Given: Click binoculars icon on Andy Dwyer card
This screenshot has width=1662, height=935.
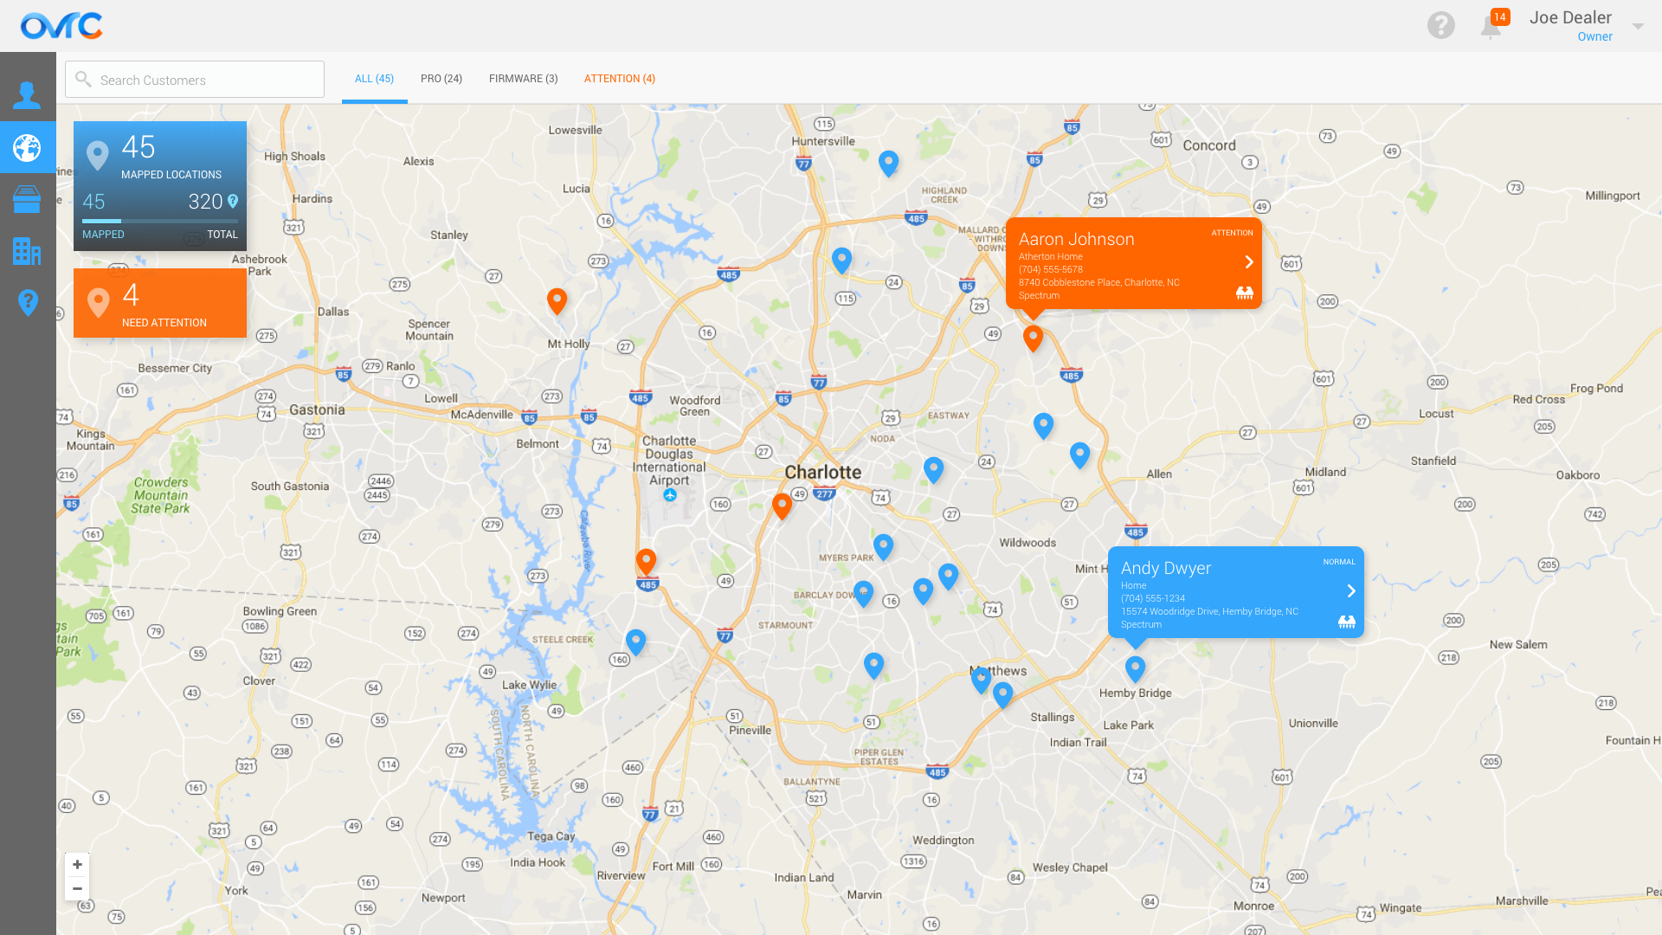Looking at the screenshot, I should click(x=1346, y=622).
